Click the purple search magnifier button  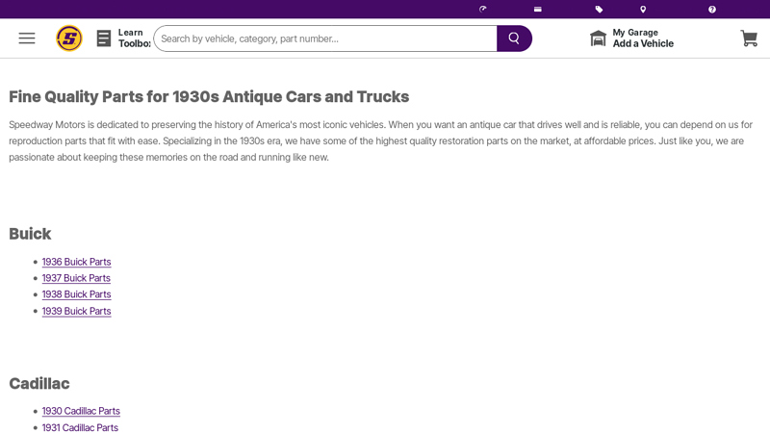pyautogui.click(x=514, y=38)
